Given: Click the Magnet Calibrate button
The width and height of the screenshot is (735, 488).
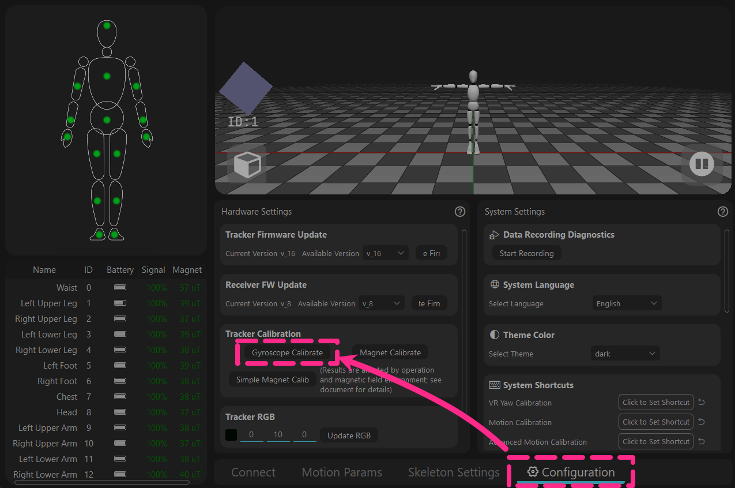Looking at the screenshot, I should click(x=390, y=352).
